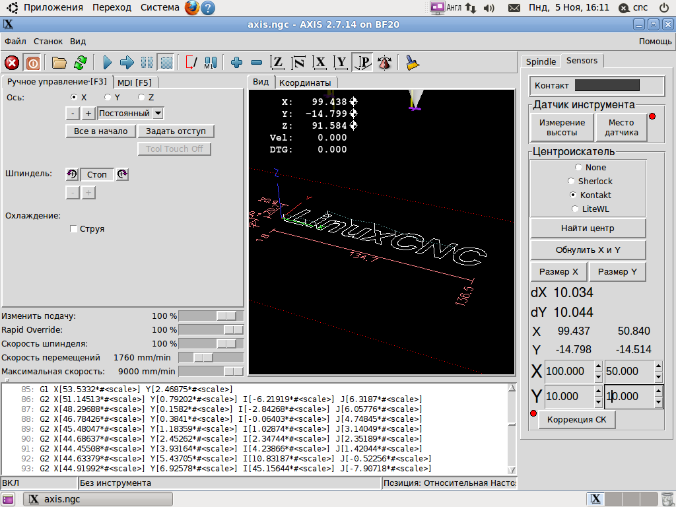Decrease the Y 10.000 left stepper value

click(x=598, y=401)
